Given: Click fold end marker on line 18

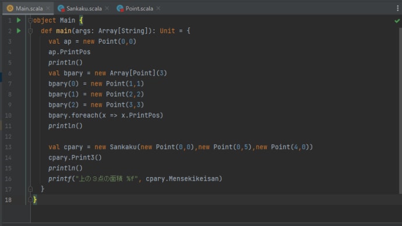Looking at the screenshot, I should [x=30, y=200].
